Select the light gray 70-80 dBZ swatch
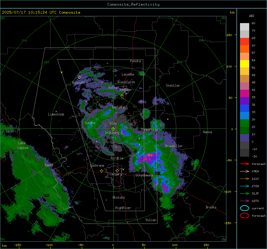Image resolution: width=267 pixels, height=249 pixels. (244, 27)
